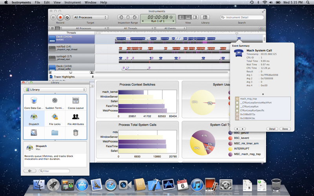Screen dimensions: 314x196
Task: Go to next event in Event Summary
Action: tap(243, 129)
